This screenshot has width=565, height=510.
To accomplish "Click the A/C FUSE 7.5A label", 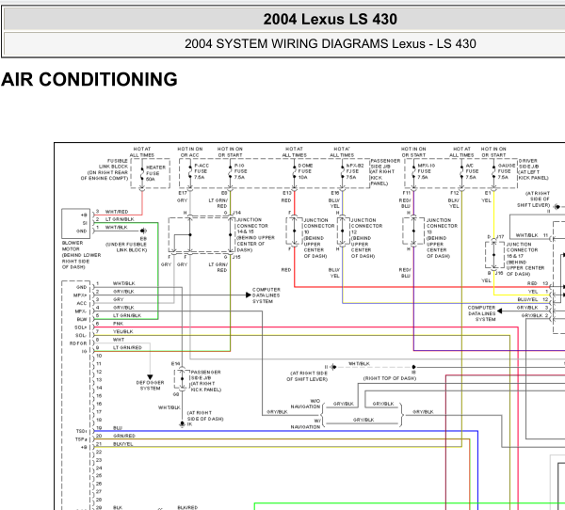I will pyautogui.click(x=472, y=171).
